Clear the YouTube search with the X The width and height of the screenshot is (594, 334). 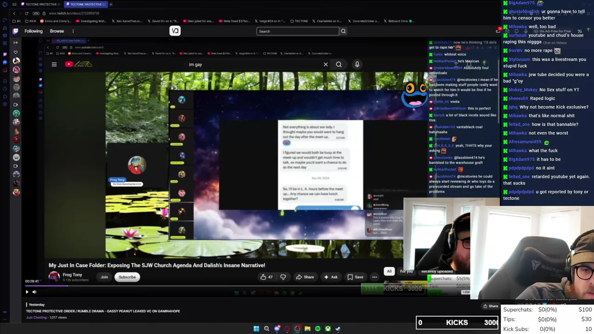pos(325,64)
